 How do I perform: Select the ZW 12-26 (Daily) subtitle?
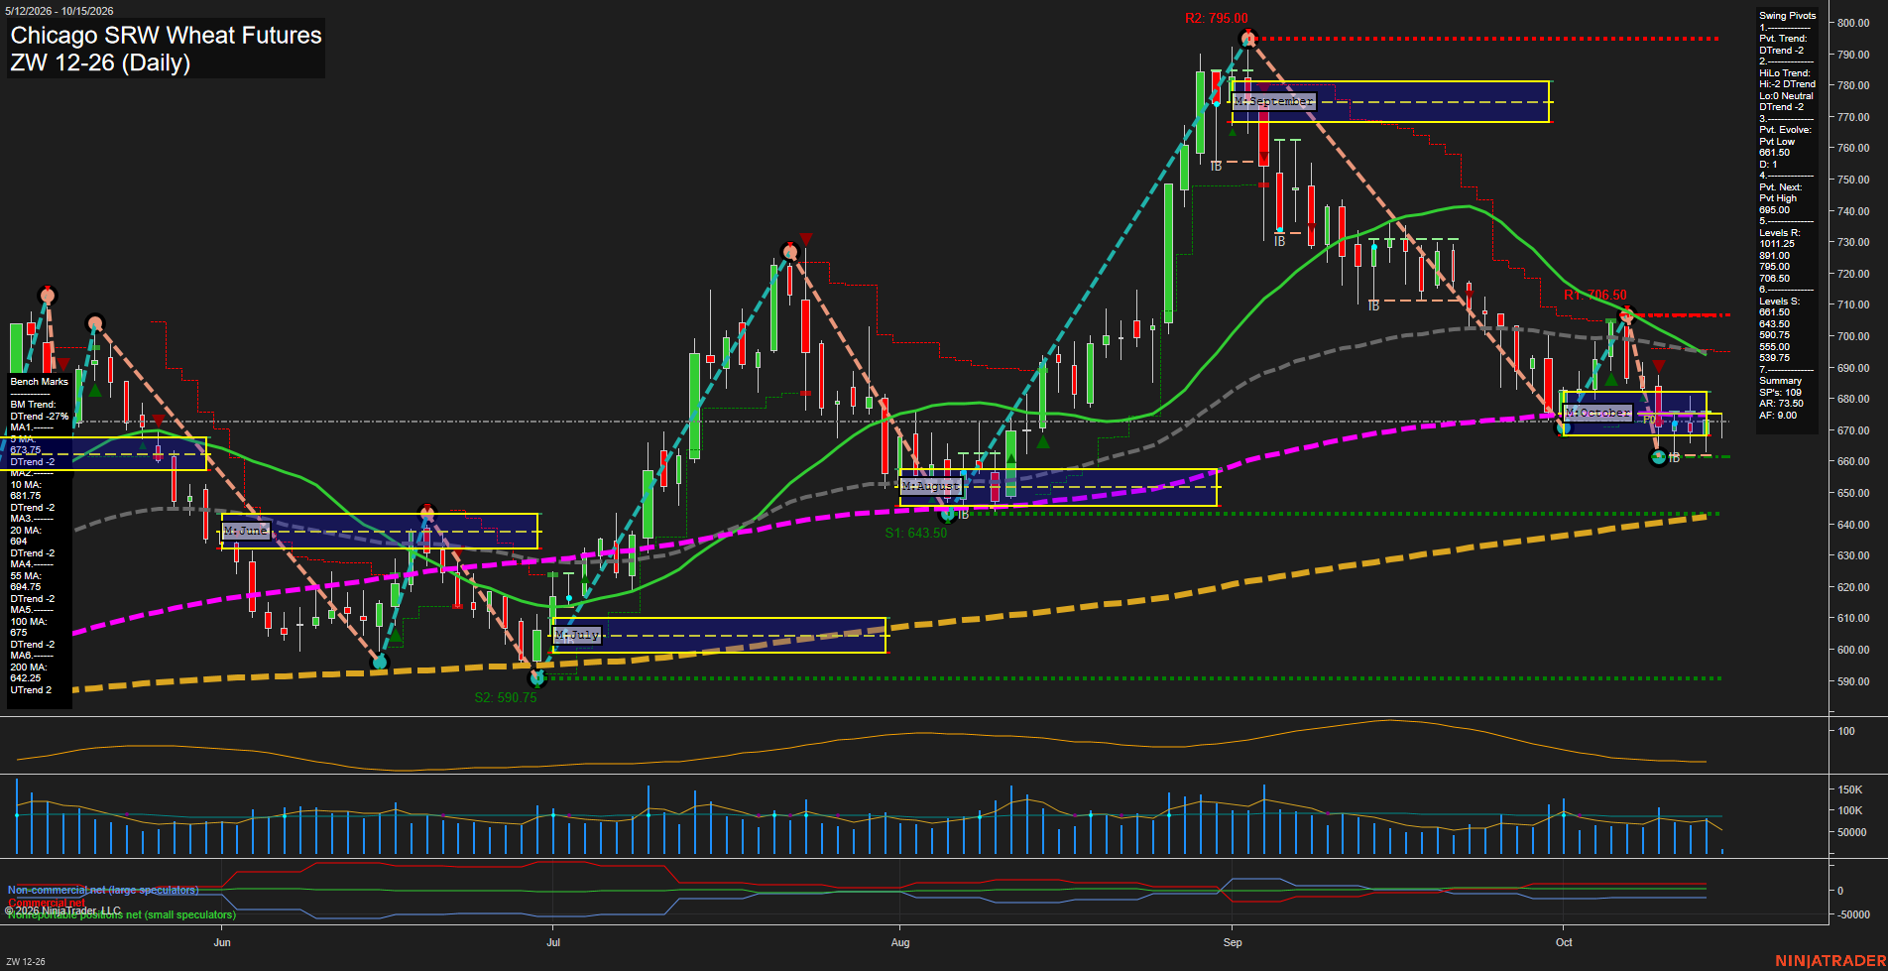100,62
